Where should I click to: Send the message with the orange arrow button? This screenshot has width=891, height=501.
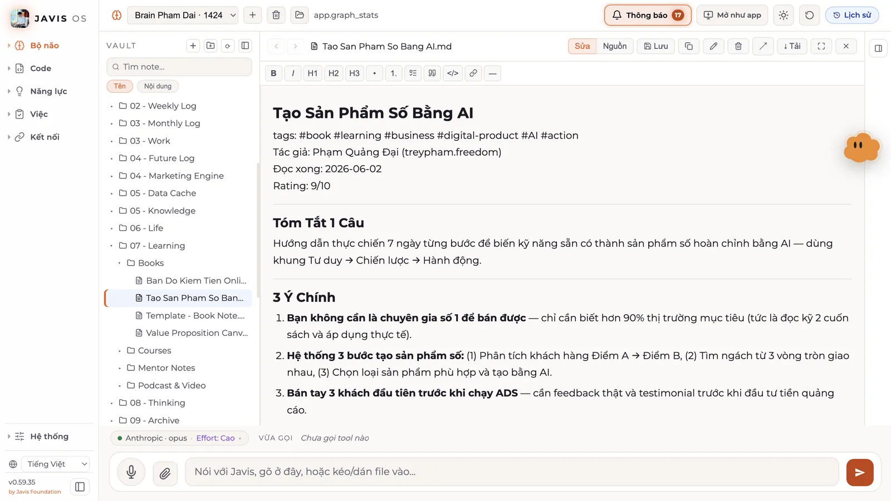860,472
